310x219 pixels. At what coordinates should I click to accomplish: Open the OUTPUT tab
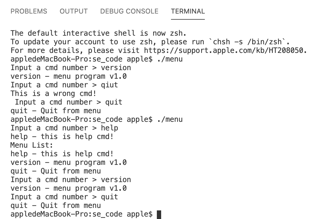(74, 11)
